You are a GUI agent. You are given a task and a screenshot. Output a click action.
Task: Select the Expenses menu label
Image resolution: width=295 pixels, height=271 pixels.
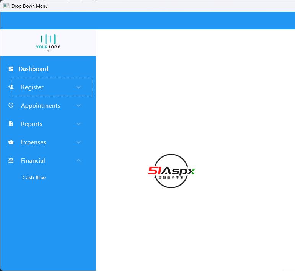[34, 142]
